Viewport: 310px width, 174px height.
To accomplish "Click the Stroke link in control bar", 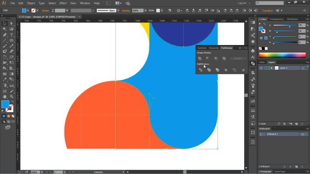I will pos(46,11).
